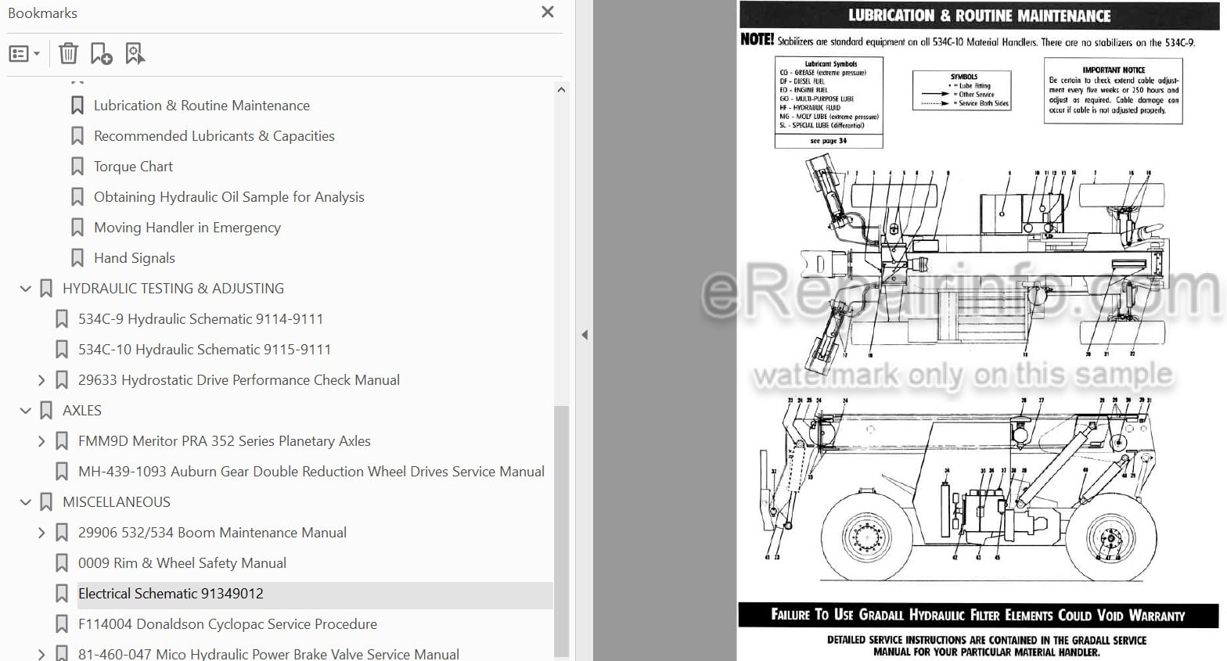Collapse the MISCELLANEOUS section
1227x661 pixels.
tap(25, 502)
